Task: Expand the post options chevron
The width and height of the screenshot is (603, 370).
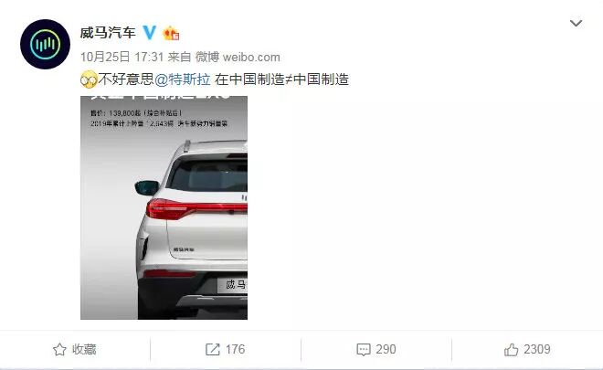Action: click(x=576, y=24)
